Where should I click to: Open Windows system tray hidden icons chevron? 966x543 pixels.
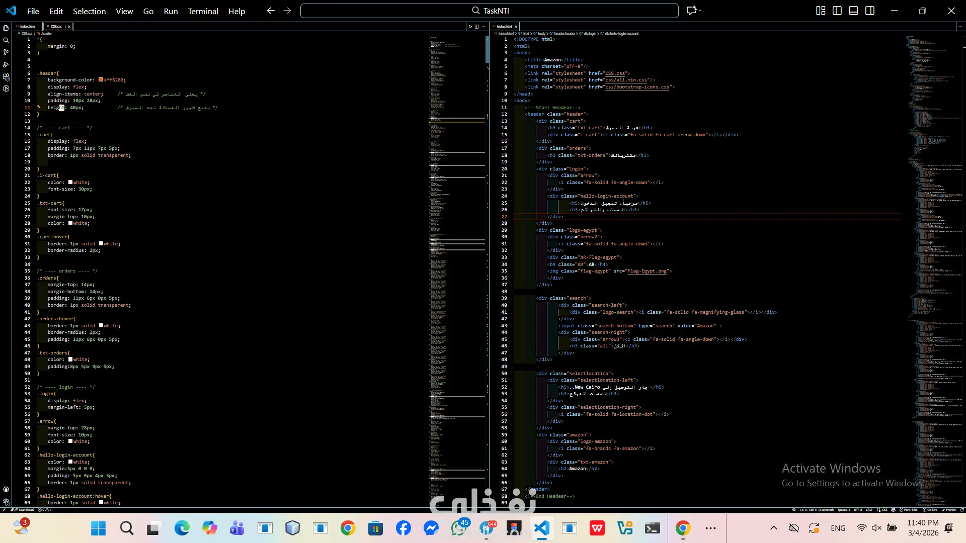[x=774, y=528]
